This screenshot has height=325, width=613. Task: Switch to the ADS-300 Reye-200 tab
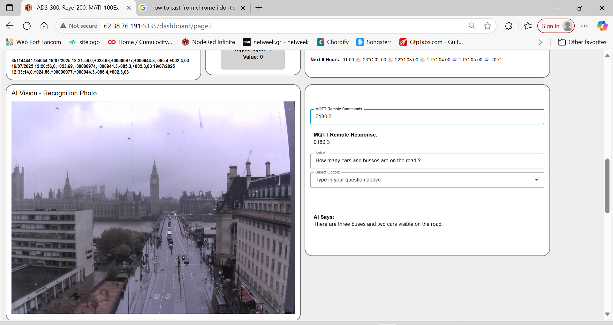tap(78, 8)
